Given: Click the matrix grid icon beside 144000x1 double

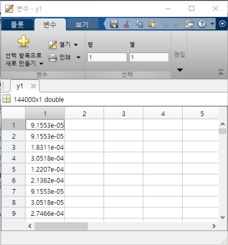Looking at the screenshot, I should pos(6,99).
